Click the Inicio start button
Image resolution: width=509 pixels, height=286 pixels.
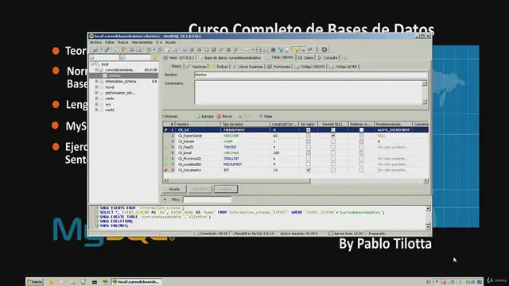pos(35,282)
